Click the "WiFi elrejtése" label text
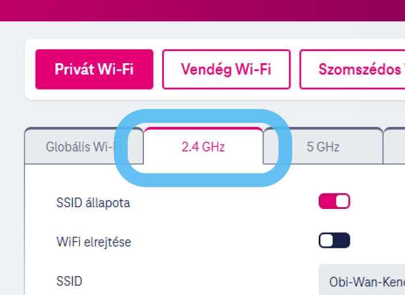This screenshot has height=295, width=405. coord(94,242)
